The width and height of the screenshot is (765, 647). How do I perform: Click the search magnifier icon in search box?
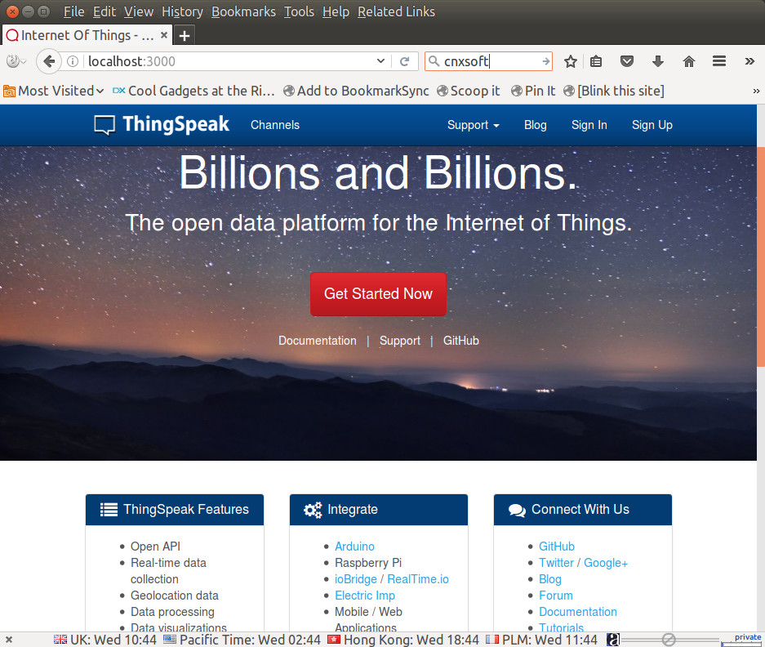(434, 61)
